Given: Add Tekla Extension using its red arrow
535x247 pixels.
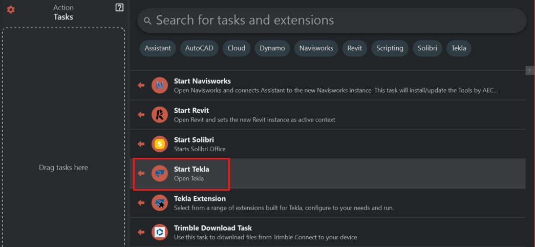Looking at the screenshot, I should (141, 203).
